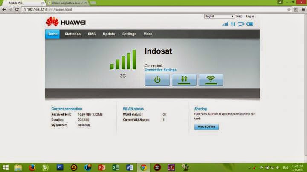Open PowerPoint from the taskbar
The width and height of the screenshot is (307, 172).
101,167
